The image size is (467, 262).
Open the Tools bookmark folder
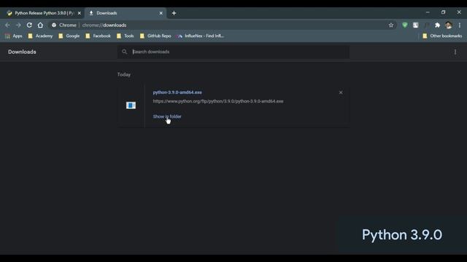[126, 36]
